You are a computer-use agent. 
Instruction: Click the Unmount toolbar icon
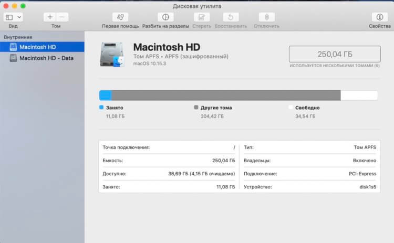coord(266,17)
